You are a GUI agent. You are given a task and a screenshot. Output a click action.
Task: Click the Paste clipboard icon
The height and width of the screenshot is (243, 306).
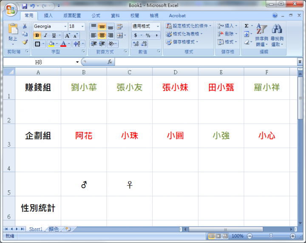click(x=13, y=28)
